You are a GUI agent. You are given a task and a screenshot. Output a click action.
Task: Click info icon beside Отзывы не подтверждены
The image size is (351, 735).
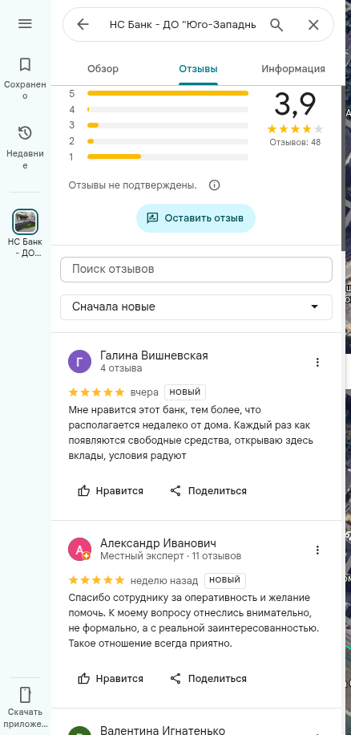pos(214,185)
